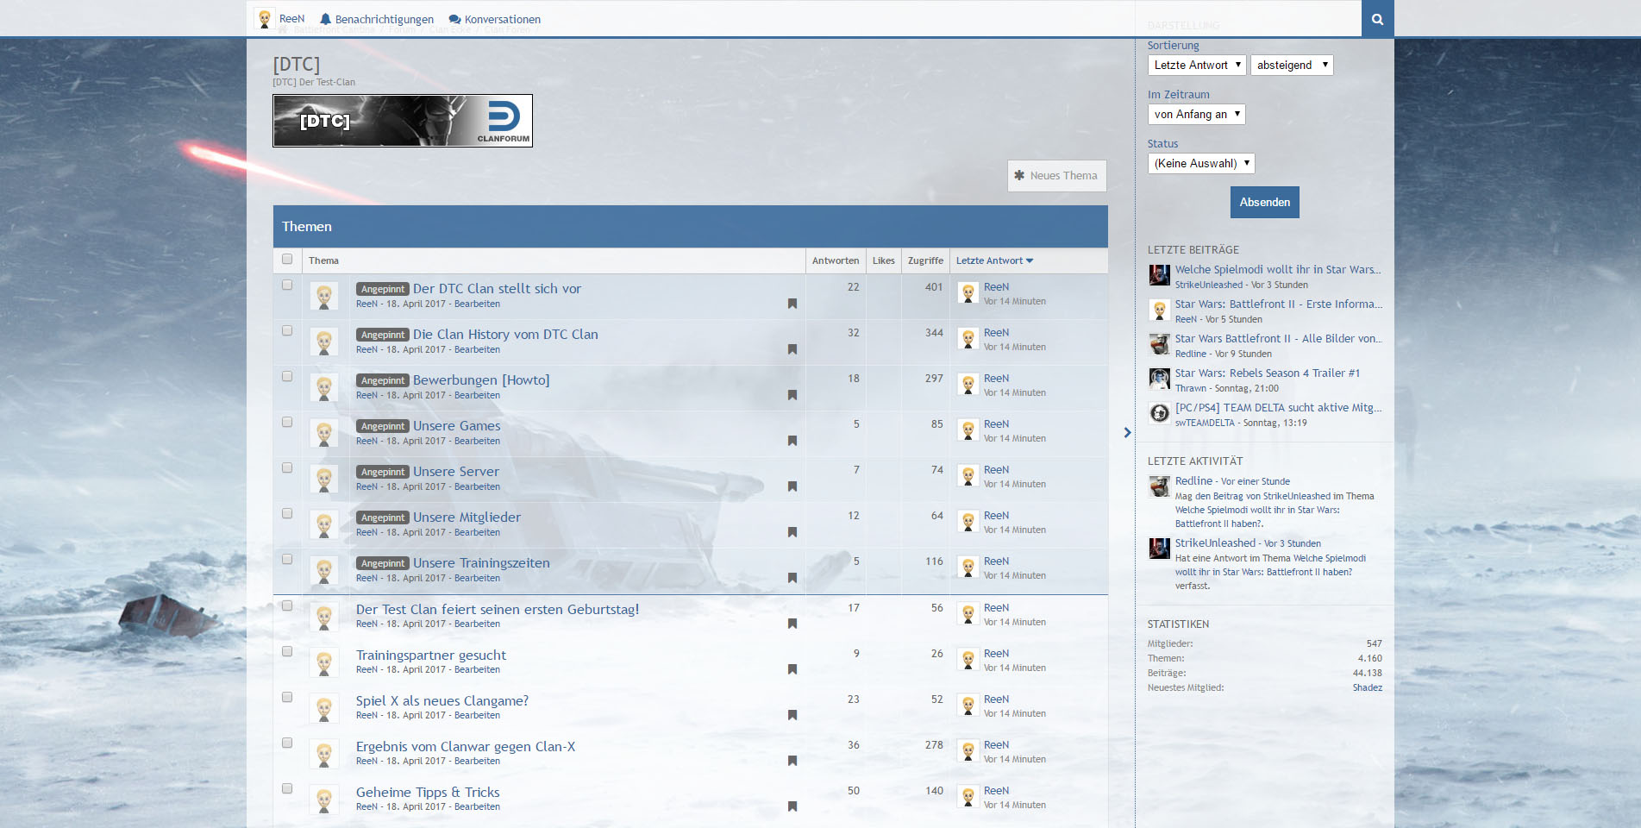Open thread Geheime Tipps & Tricks
Image resolution: width=1641 pixels, height=828 pixels.
pyautogui.click(x=428, y=792)
